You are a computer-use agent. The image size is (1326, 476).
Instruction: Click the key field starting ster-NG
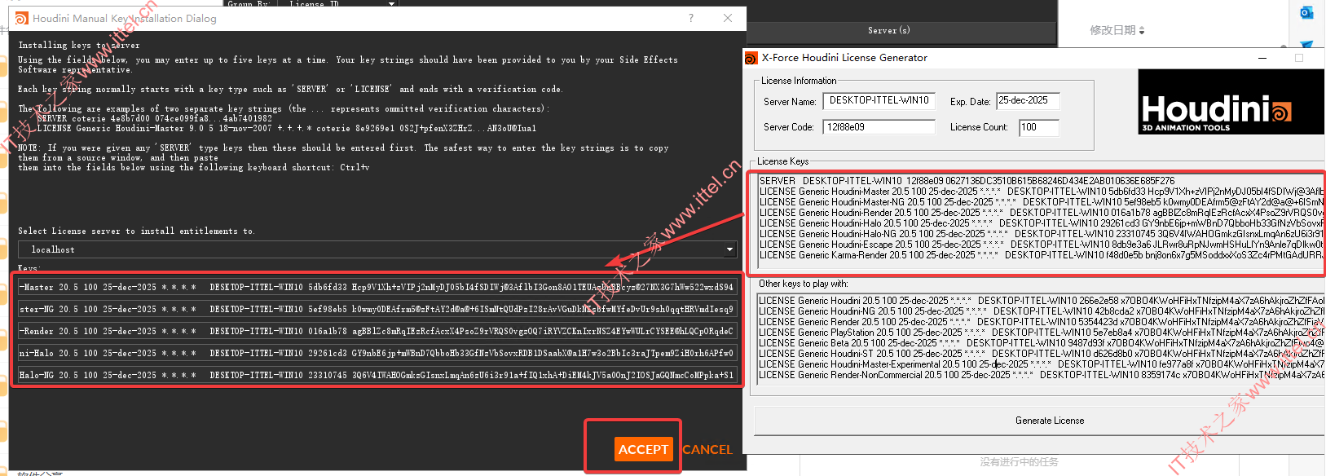(378, 309)
